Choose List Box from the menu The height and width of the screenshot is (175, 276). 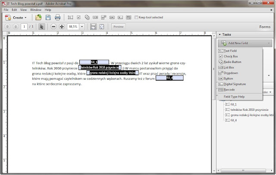(x=240, y=68)
